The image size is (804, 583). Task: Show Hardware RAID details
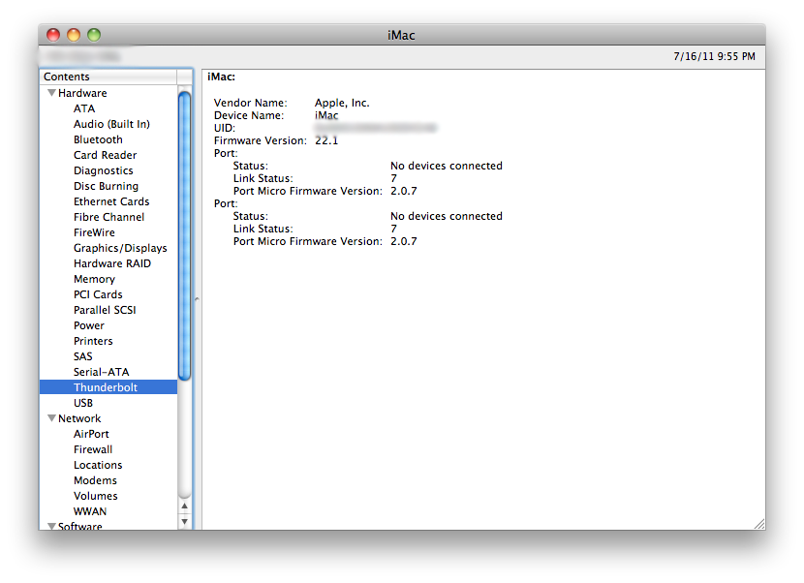click(112, 263)
